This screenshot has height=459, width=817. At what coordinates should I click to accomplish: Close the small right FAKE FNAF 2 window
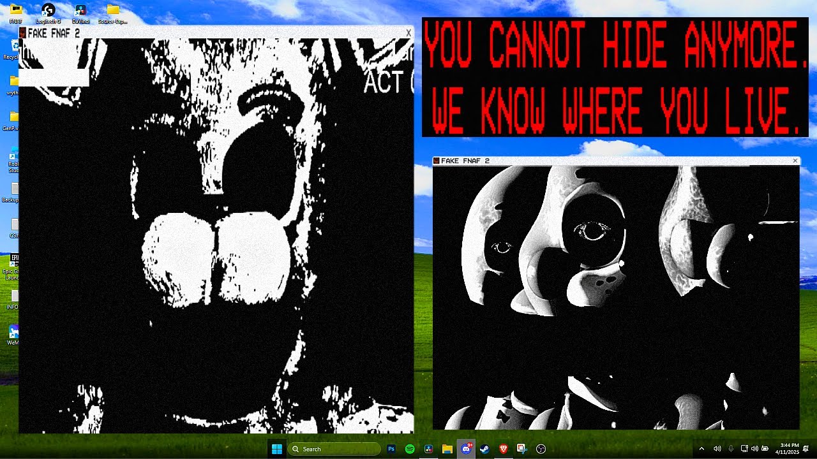pyautogui.click(x=795, y=161)
